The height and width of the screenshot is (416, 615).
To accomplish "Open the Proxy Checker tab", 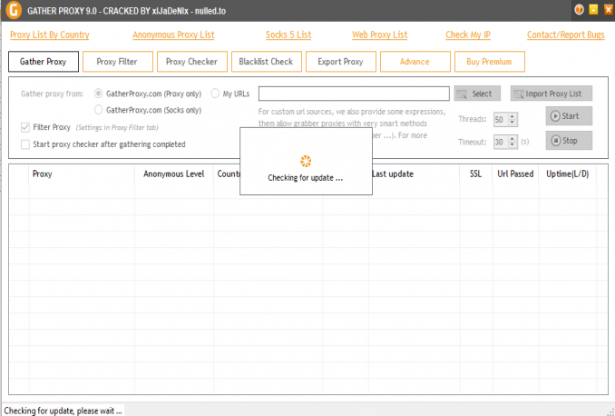I will (191, 62).
